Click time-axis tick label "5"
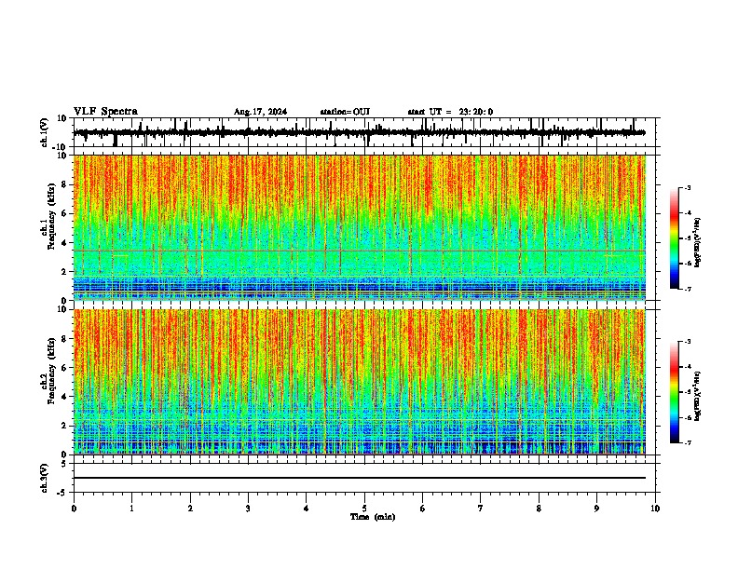 point(364,509)
